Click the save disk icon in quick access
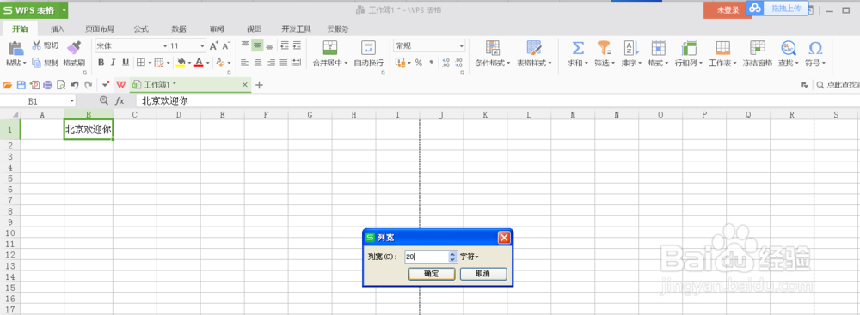Image resolution: width=860 pixels, height=315 pixels. (21, 85)
